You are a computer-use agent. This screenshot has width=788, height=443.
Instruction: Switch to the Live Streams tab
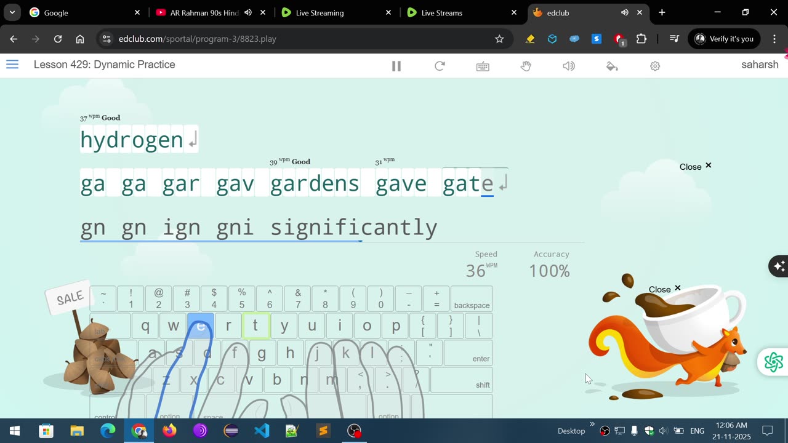(462, 12)
